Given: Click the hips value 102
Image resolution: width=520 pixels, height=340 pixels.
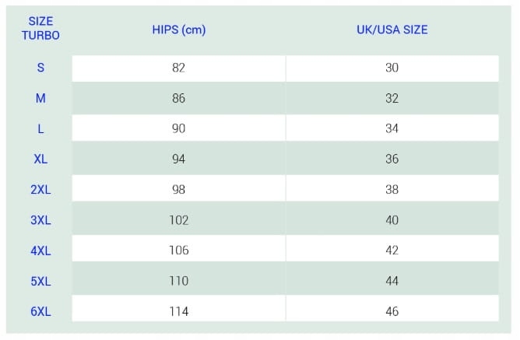Looking at the screenshot, I should [178, 220].
